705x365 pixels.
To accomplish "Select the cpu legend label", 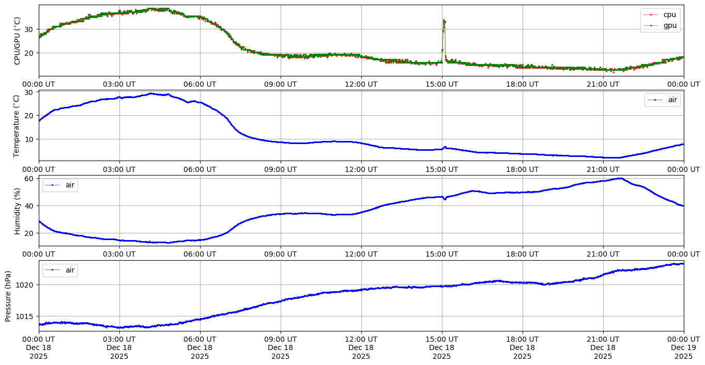I will click(x=670, y=15).
